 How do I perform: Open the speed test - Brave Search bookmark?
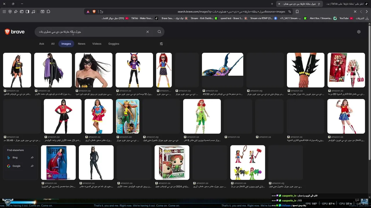(234, 18)
